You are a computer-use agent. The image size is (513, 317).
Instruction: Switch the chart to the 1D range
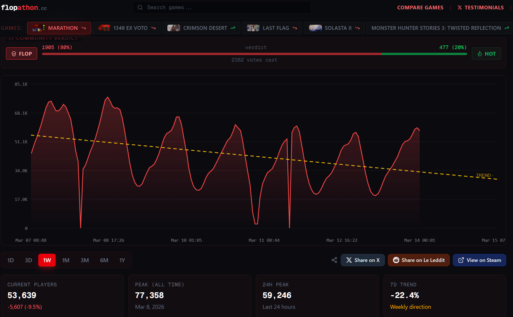coord(10,260)
